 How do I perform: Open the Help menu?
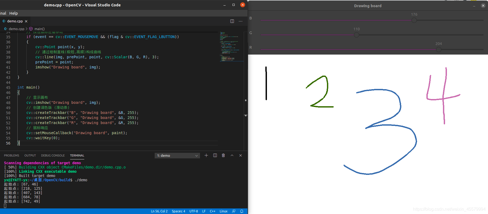pos(13,13)
